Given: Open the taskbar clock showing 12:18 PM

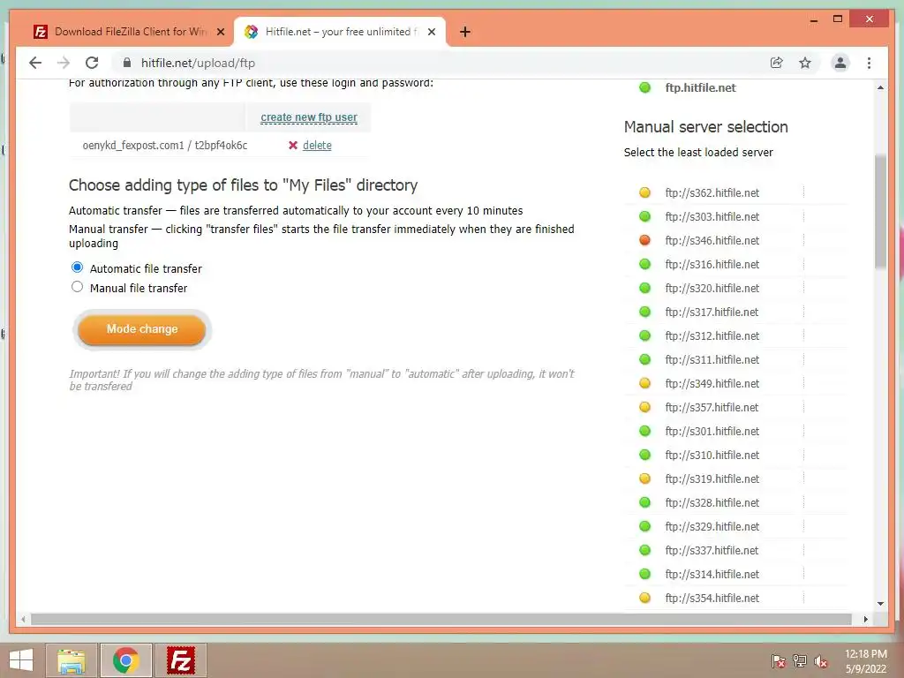Looking at the screenshot, I should click(866, 661).
